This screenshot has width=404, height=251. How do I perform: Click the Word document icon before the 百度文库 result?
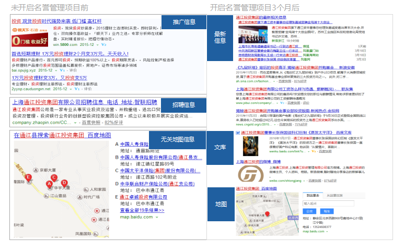point(238,133)
